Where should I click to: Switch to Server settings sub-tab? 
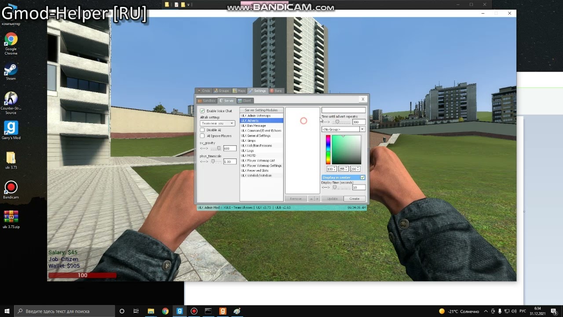tap(227, 101)
